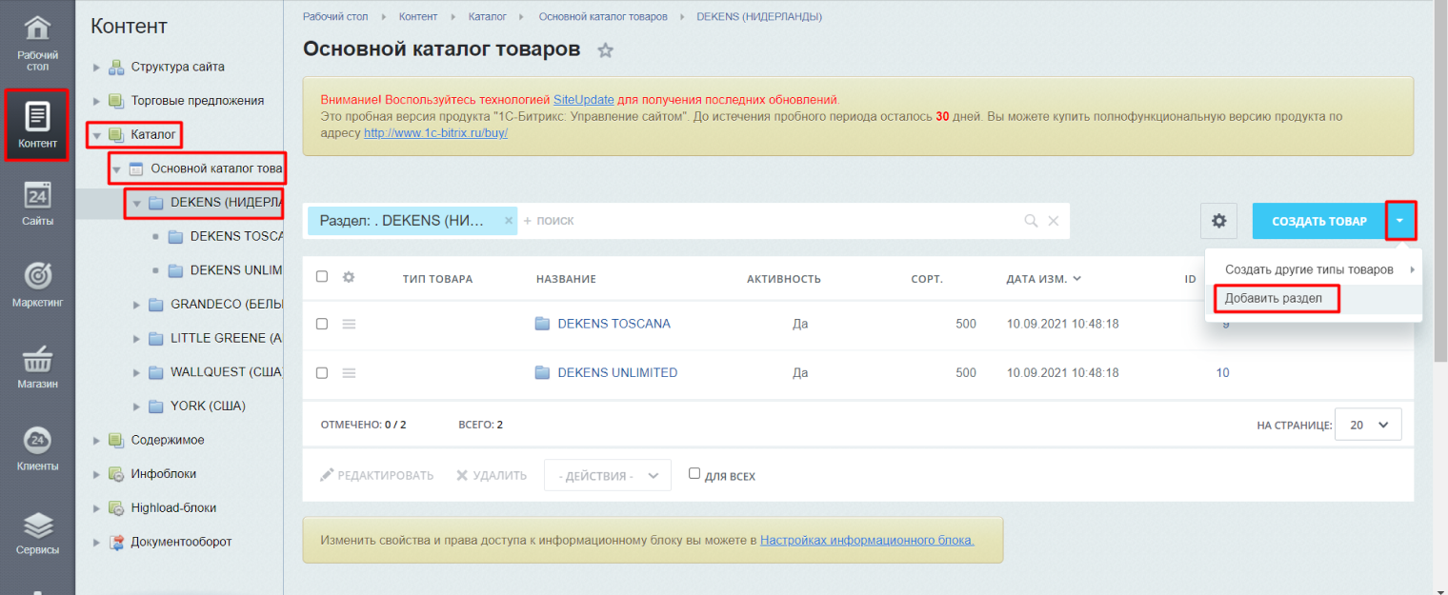Screen dimensions: 1448x595
Task: Open the DEKENS UNLIMITED section link
Action: click(617, 373)
